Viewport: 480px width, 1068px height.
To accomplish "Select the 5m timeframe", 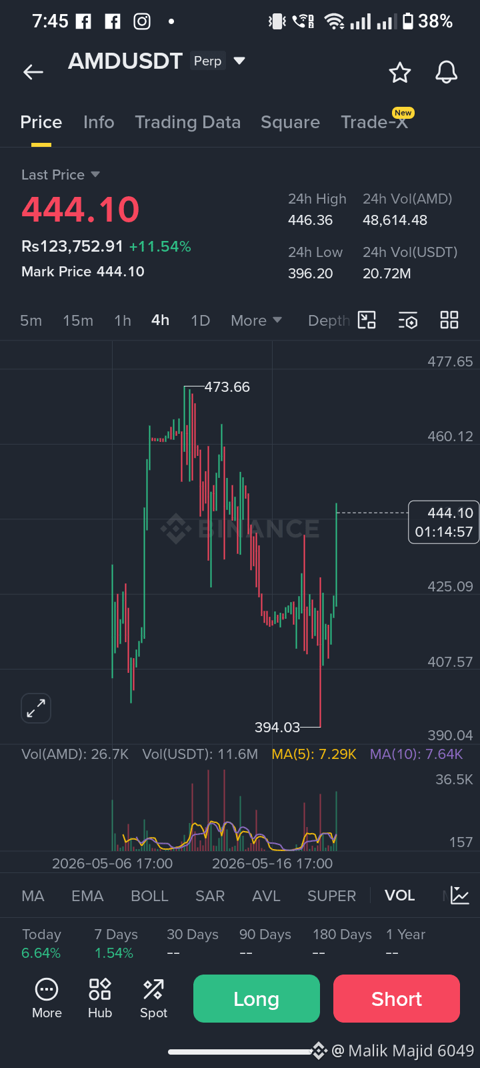I will point(31,320).
